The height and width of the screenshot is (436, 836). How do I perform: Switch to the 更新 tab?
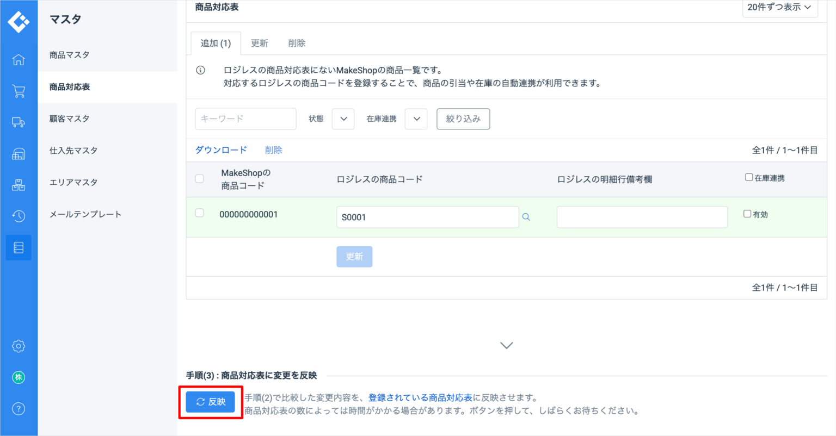[x=259, y=43]
